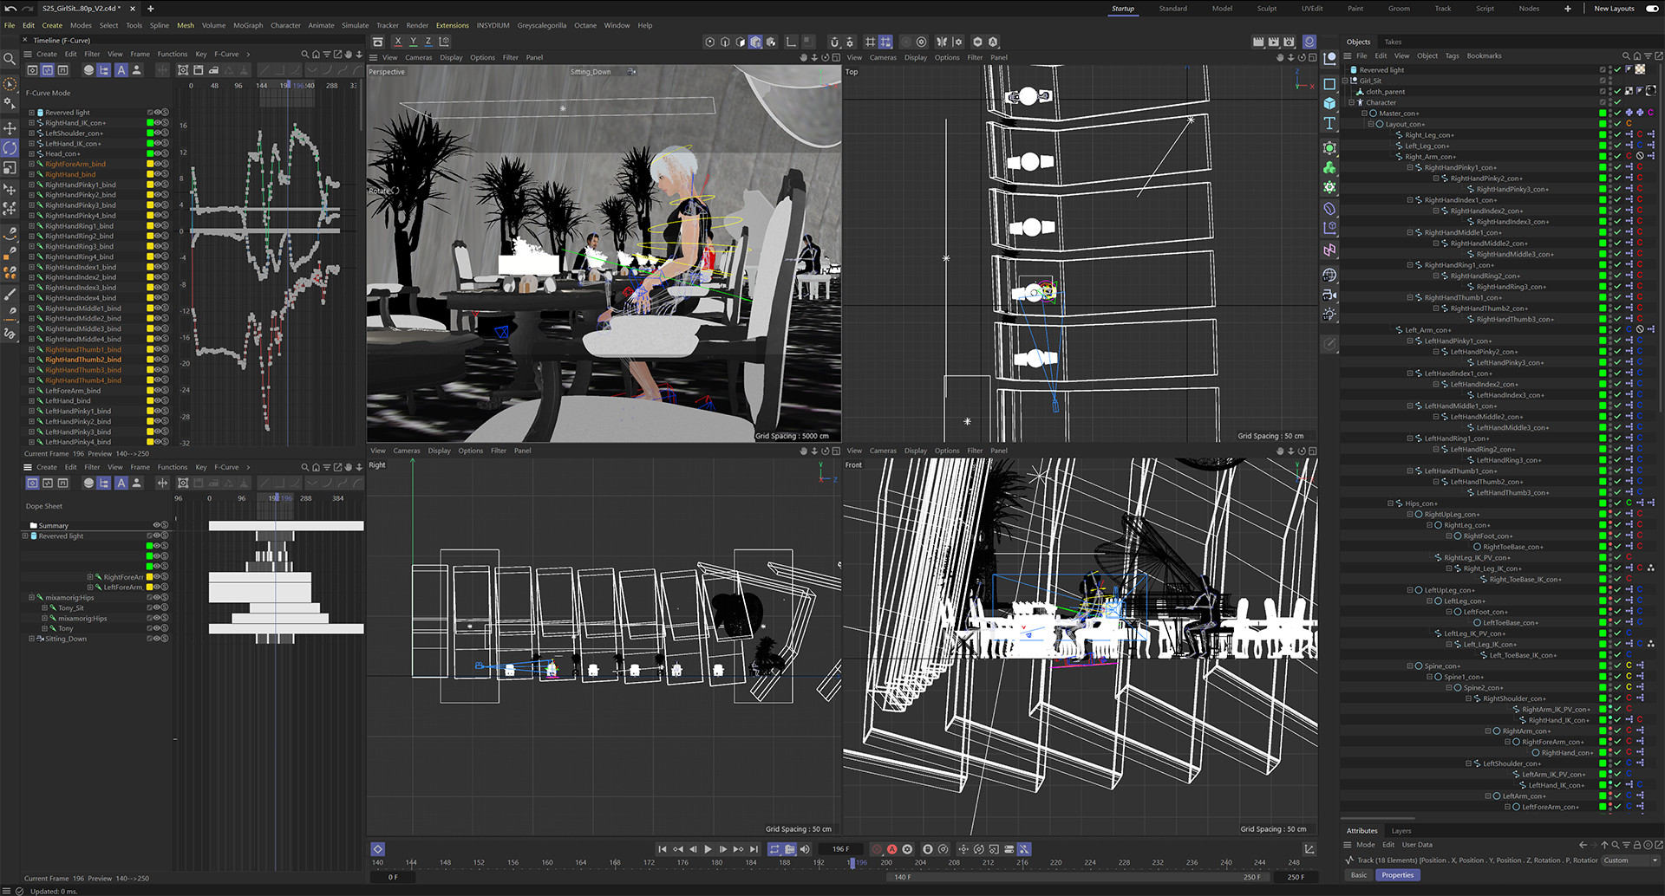Switch the timeline to Dope Sheet mode icon

point(32,70)
